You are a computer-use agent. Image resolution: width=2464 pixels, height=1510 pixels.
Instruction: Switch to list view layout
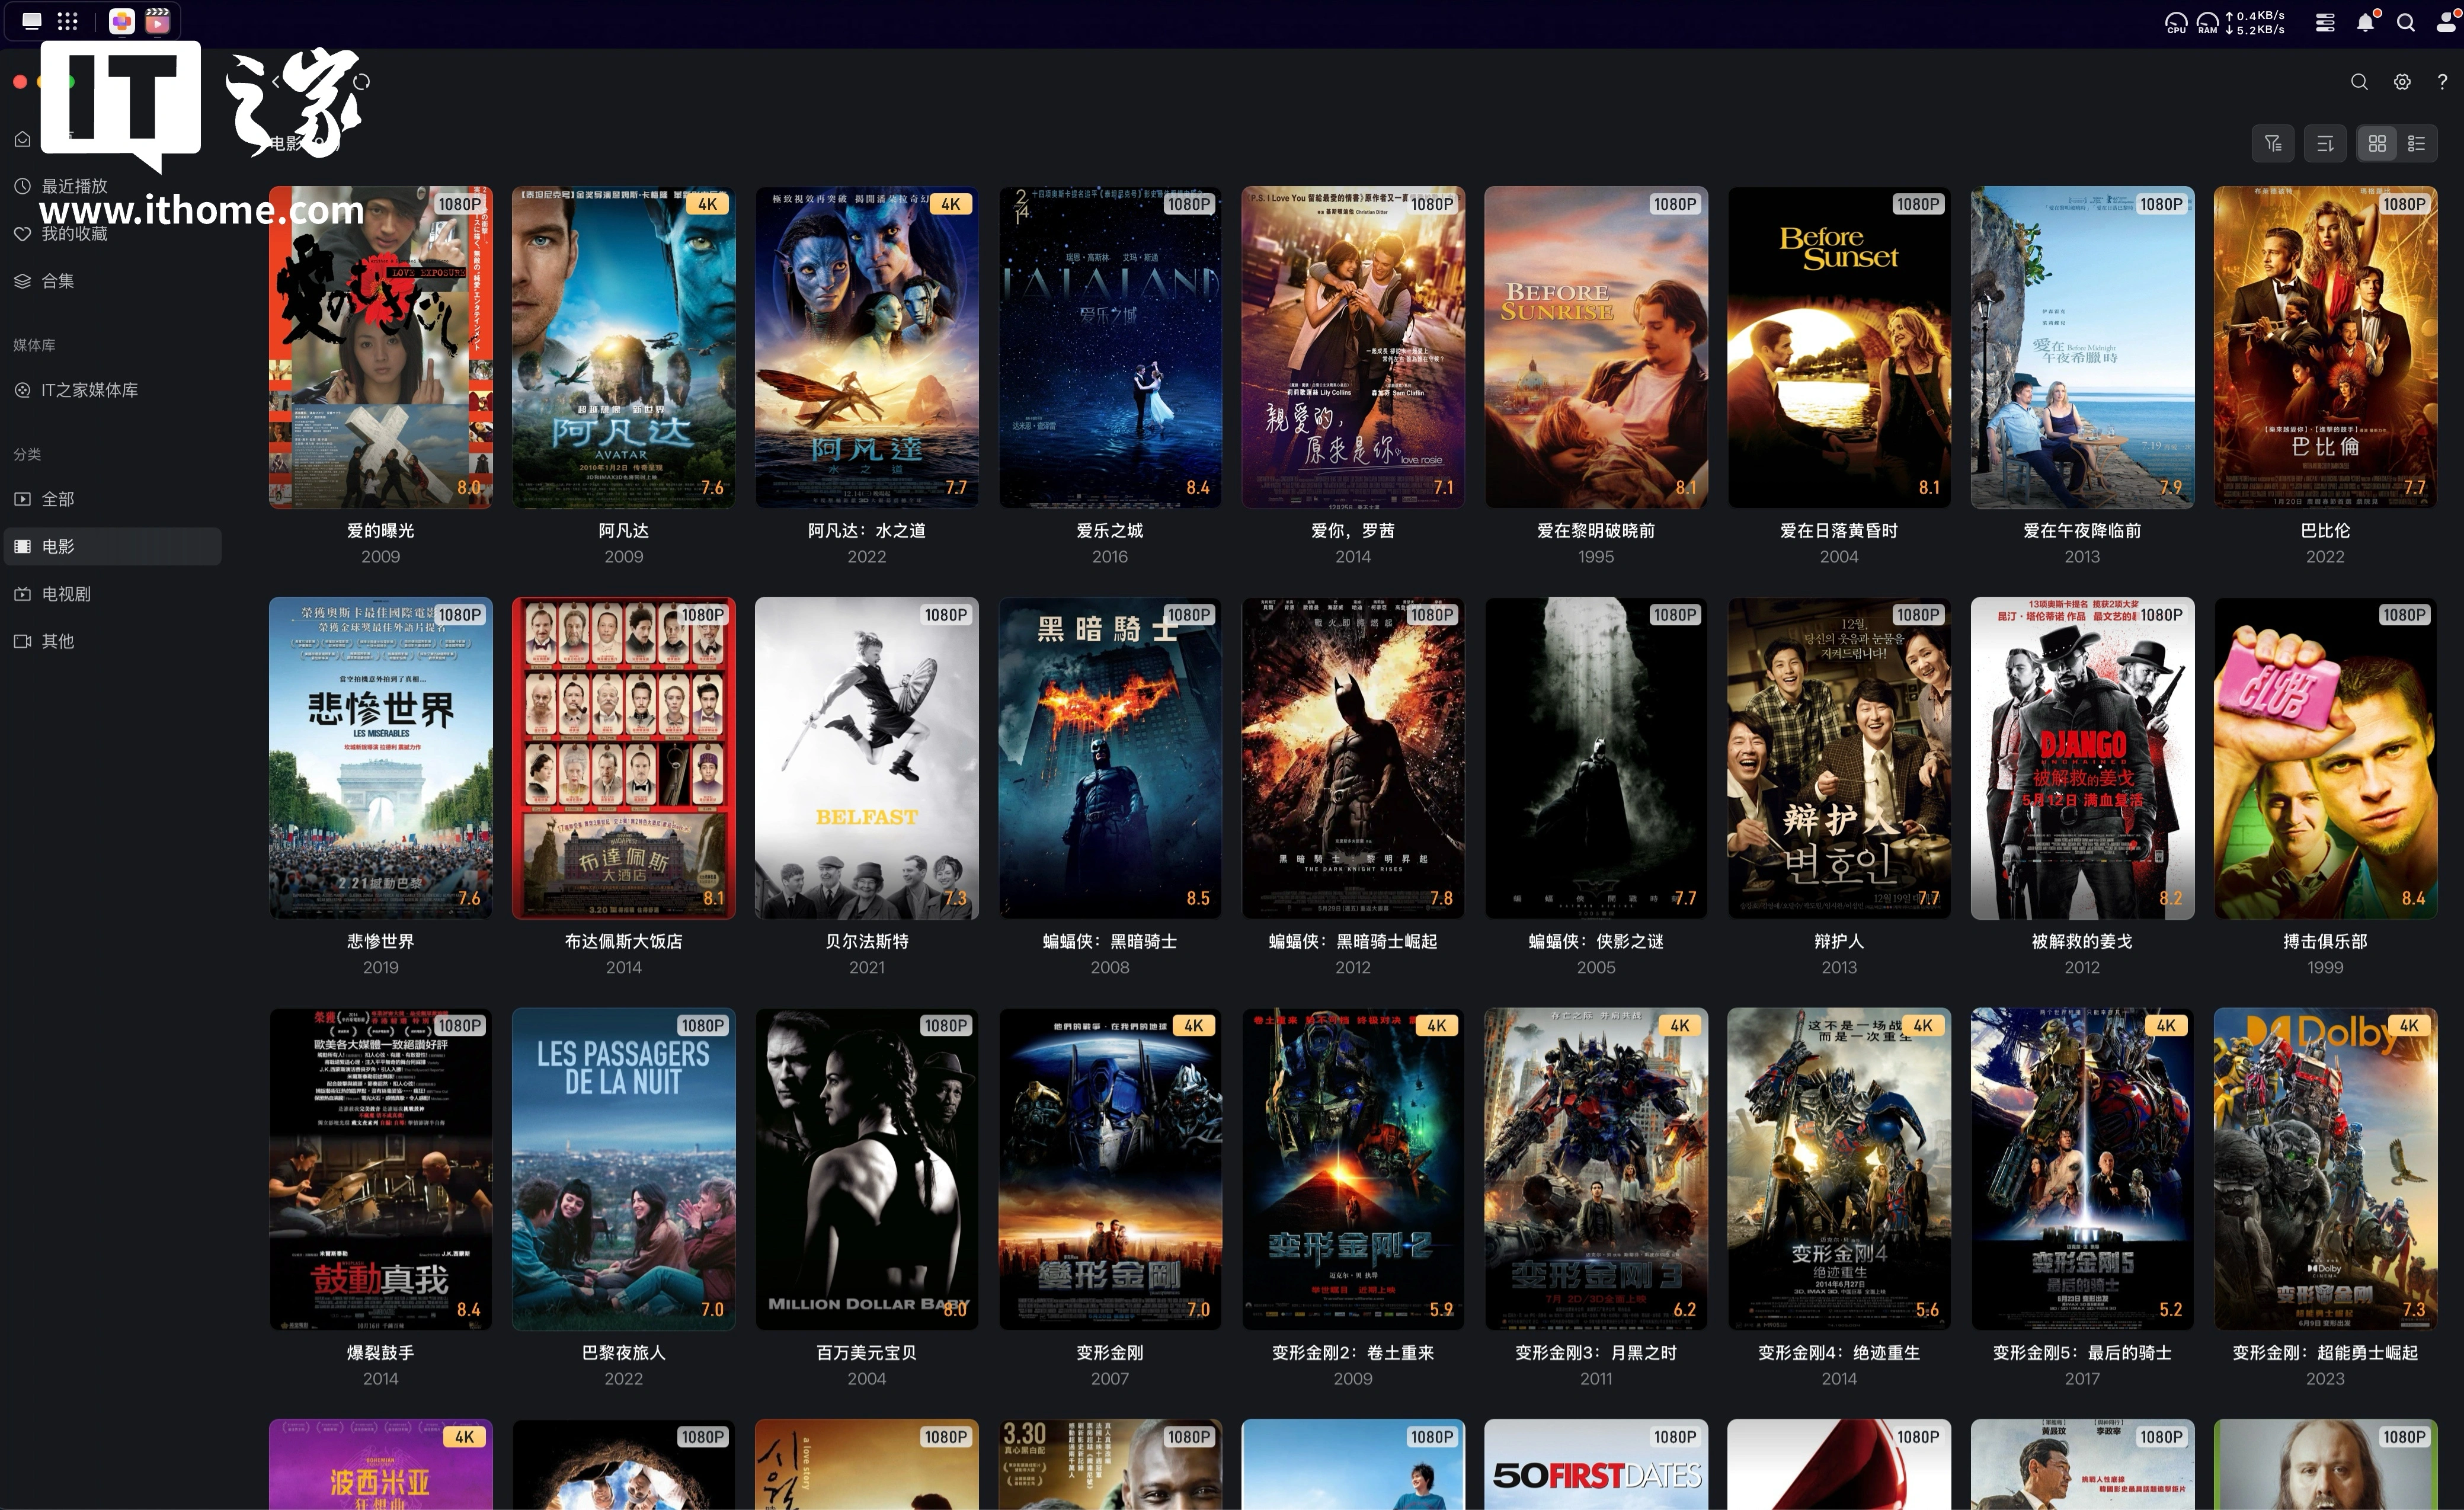(x=2417, y=144)
